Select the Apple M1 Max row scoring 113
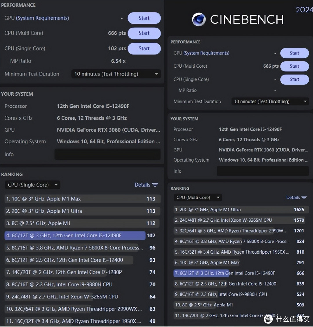 (75, 199)
